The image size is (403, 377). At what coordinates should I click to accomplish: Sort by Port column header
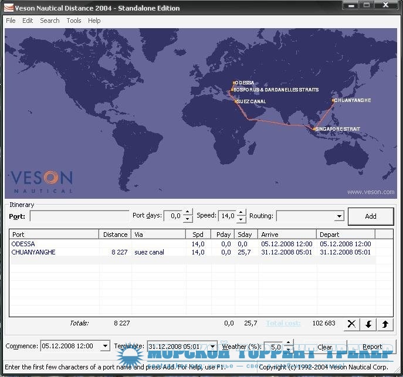pos(54,235)
